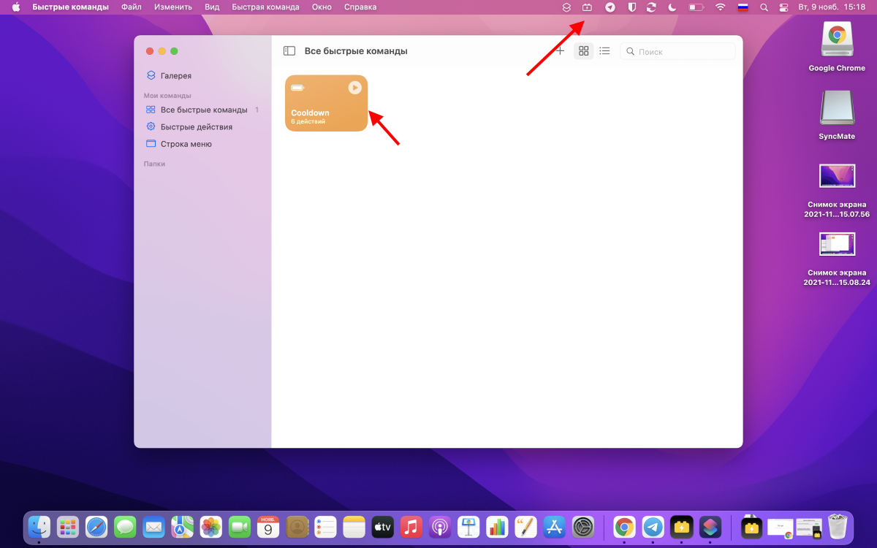Viewport: 877px width, 548px height.
Task: Open the Справка menu
Action: [360, 7]
